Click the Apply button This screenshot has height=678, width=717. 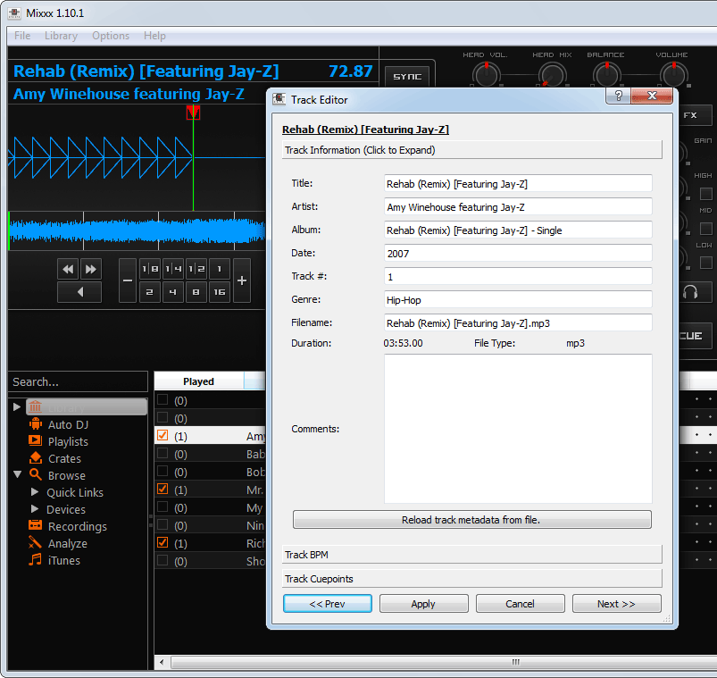coord(423,604)
